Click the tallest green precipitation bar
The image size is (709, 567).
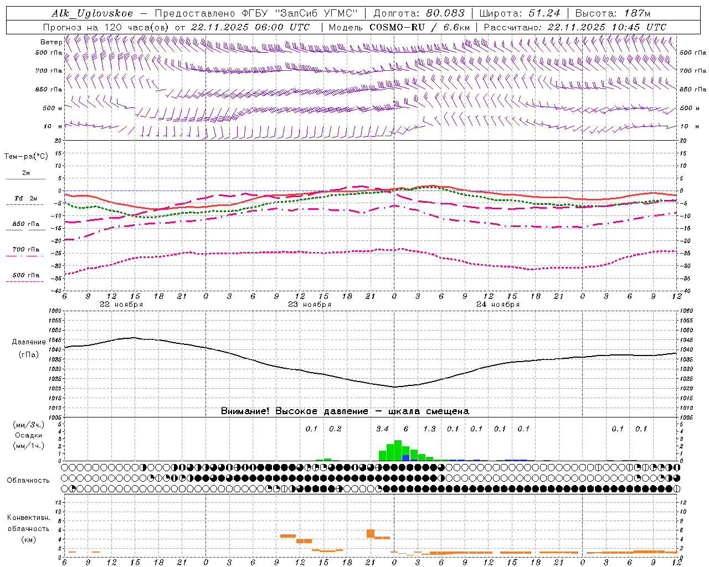(x=398, y=451)
